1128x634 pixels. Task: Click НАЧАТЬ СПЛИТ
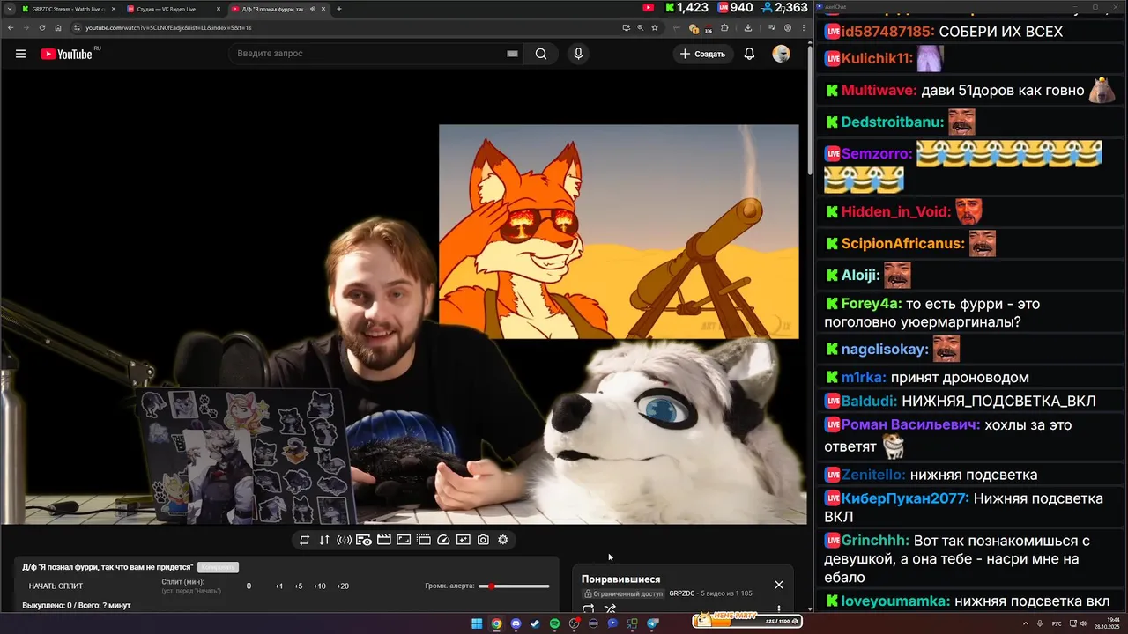coord(56,586)
